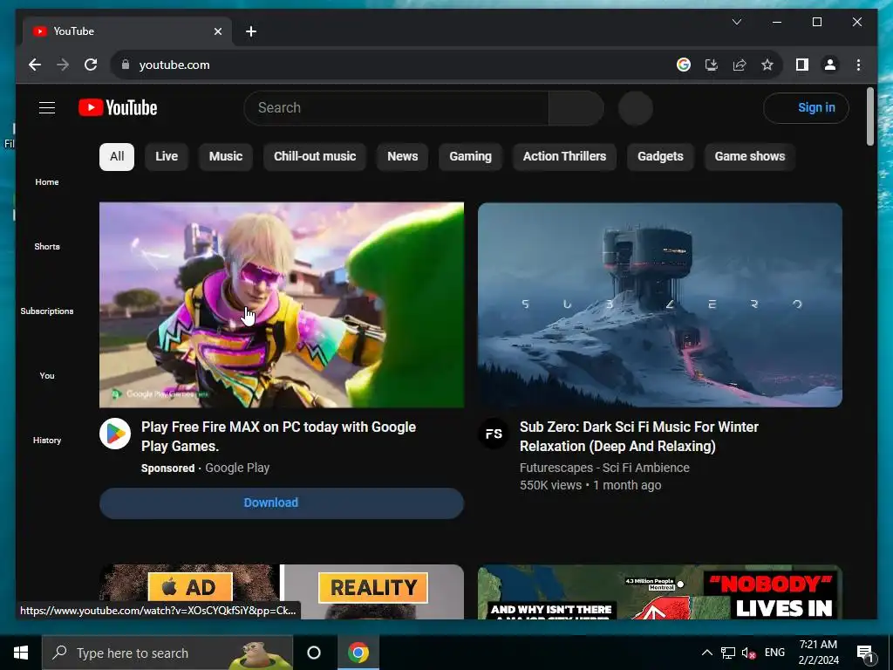The width and height of the screenshot is (893, 670).
Task: Click the Chrome icon in the taskbar
Action: pyautogui.click(x=358, y=653)
